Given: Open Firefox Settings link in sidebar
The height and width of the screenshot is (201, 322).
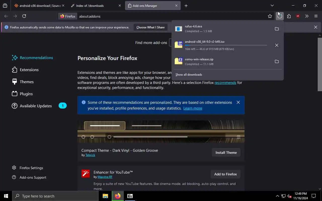Looking at the screenshot, I should click(28, 168).
